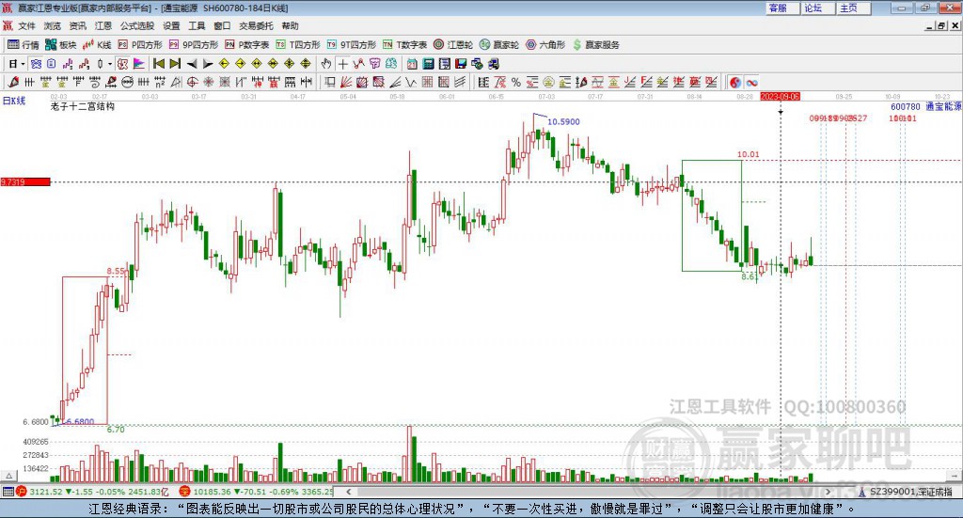Image resolution: width=963 pixels, height=518 pixels.
Task: Open 赢家服务 dollar-sign service
Action: click(595, 45)
